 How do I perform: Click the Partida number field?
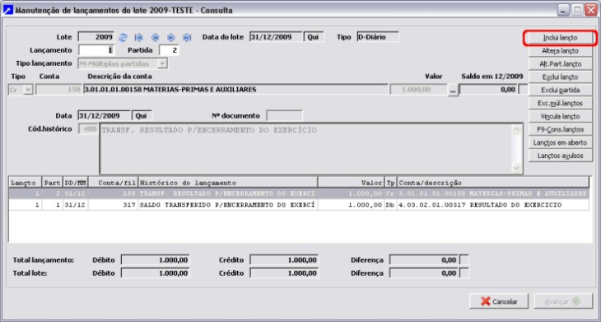[x=169, y=50]
